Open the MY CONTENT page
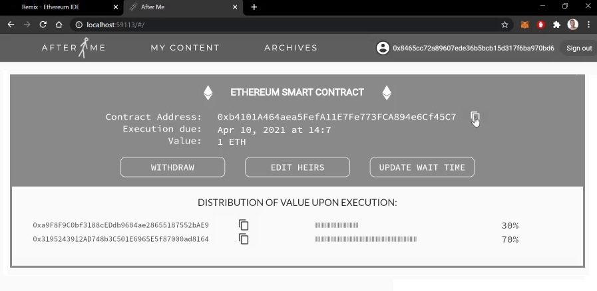Screen dimensions: 597x291 [185, 48]
